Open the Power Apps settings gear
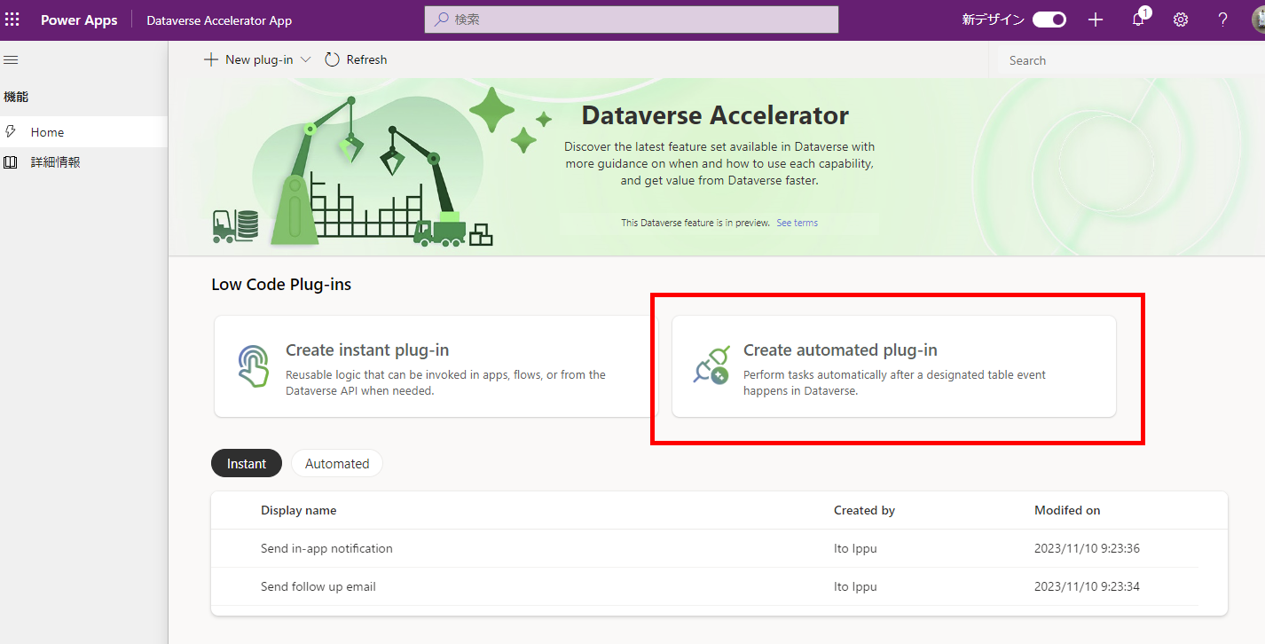 point(1180,19)
